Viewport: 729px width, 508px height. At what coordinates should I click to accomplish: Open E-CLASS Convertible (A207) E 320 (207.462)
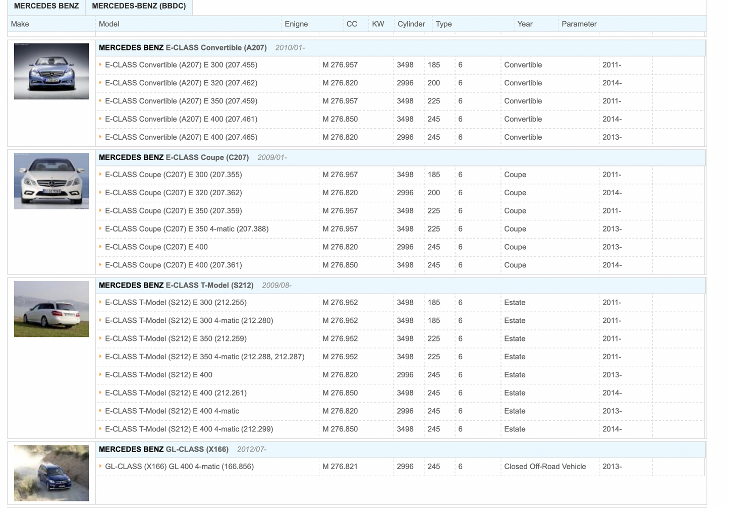[x=181, y=83]
